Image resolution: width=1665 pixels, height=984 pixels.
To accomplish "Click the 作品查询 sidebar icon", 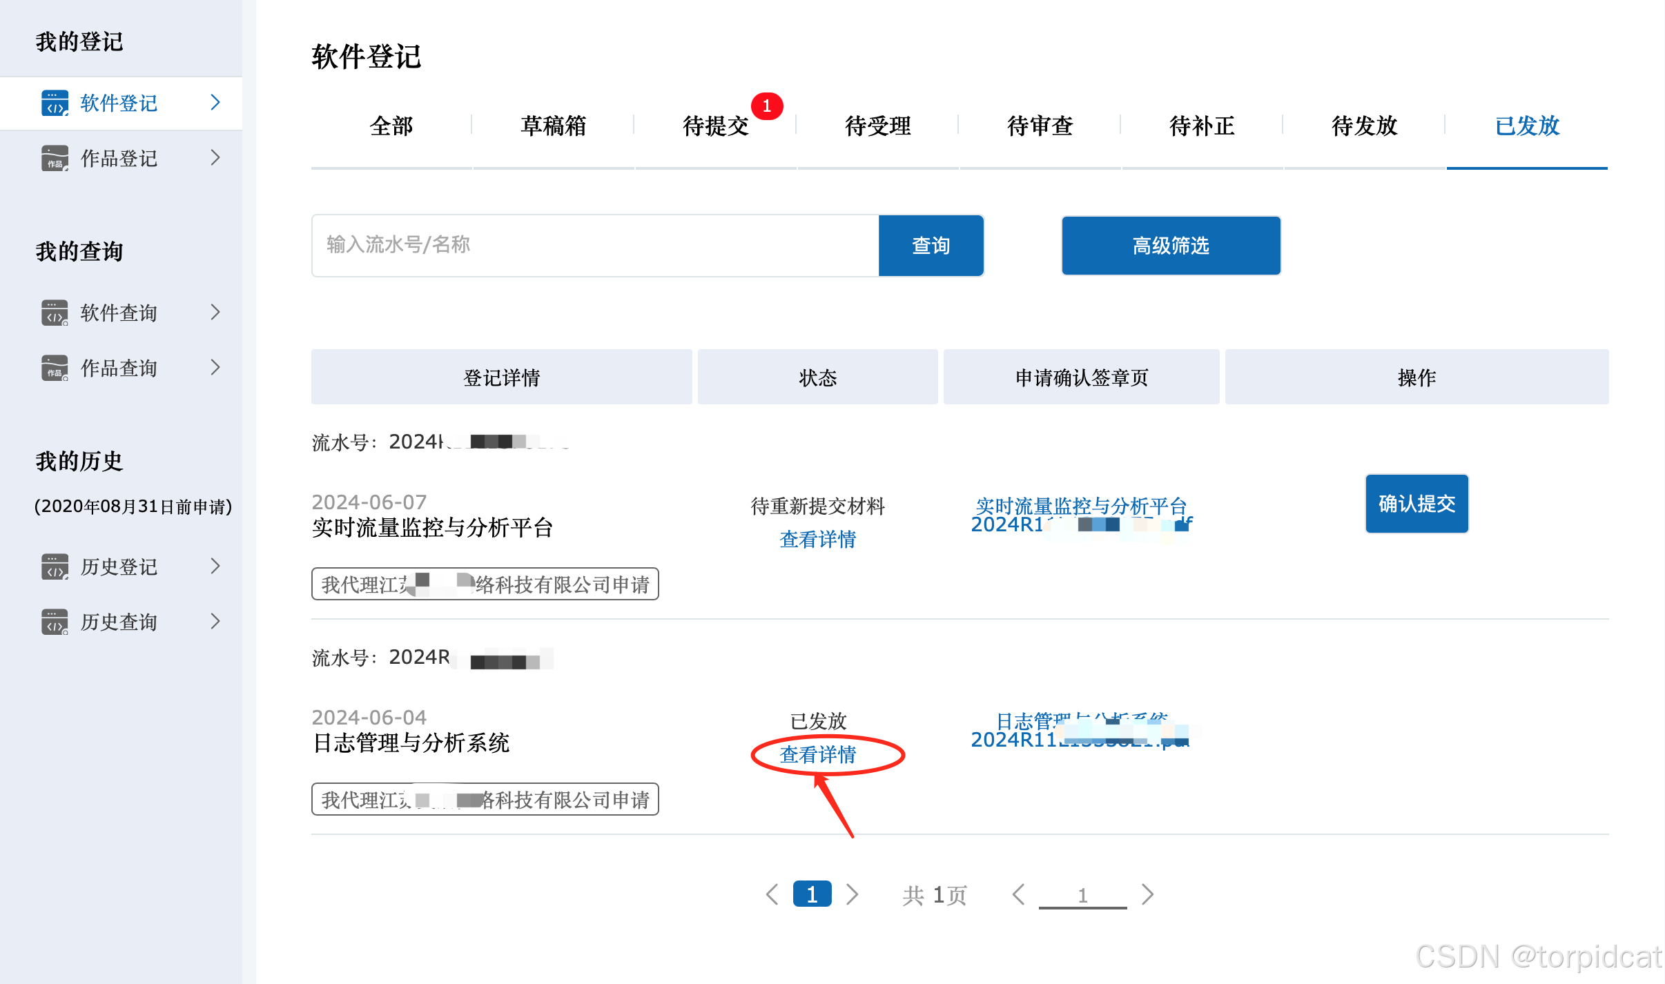I will (x=55, y=368).
